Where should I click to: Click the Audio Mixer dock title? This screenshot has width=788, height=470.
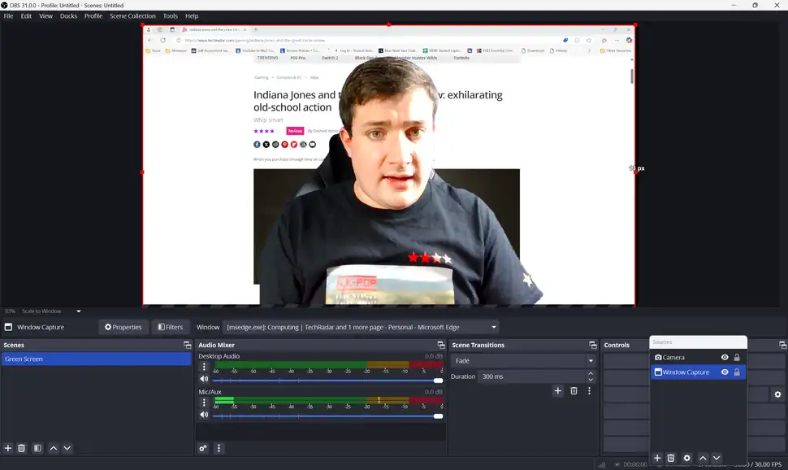coord(217,346)
